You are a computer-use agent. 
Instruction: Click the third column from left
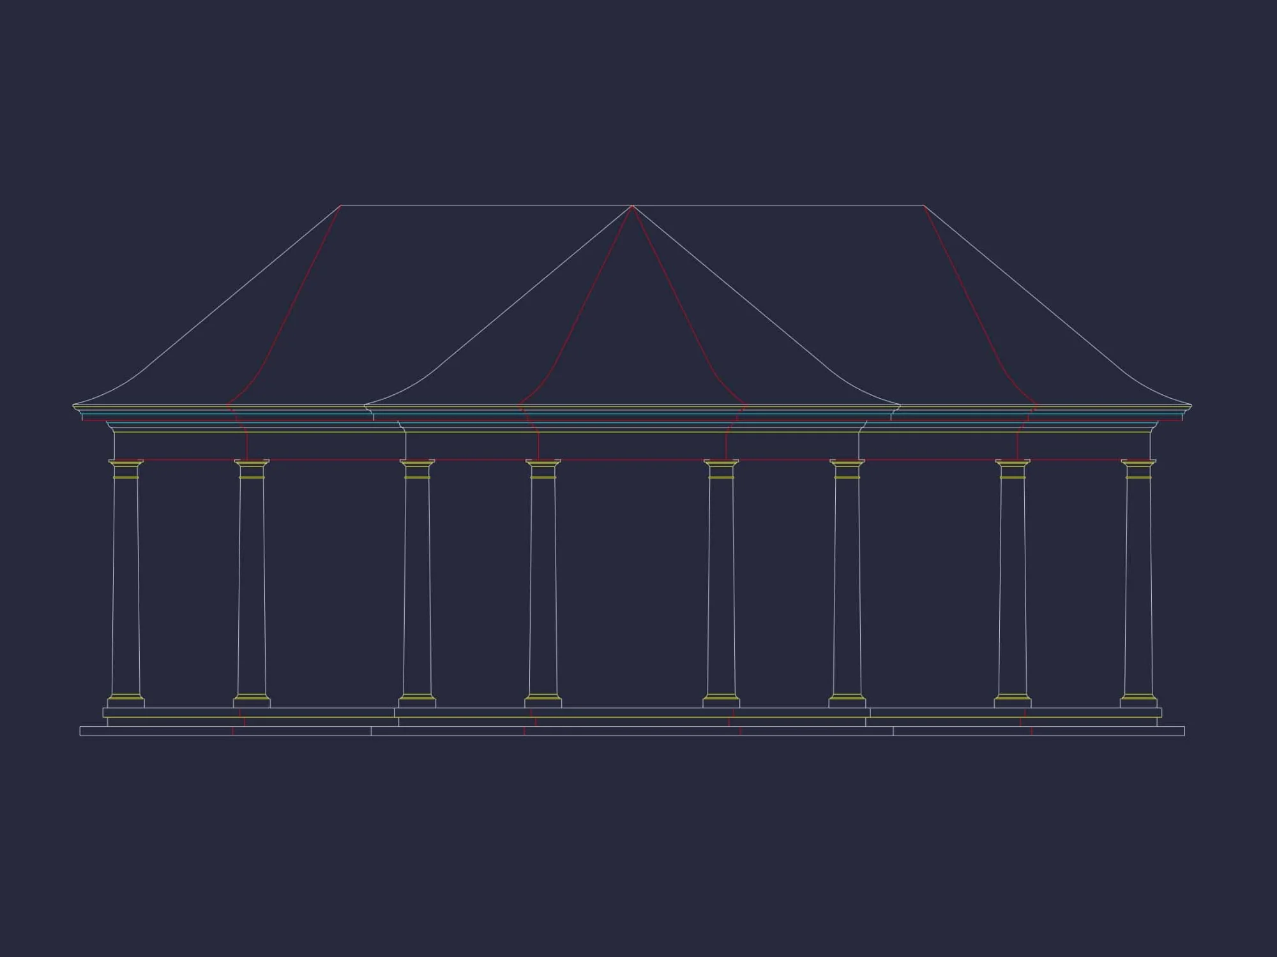[x=417, y=587]
